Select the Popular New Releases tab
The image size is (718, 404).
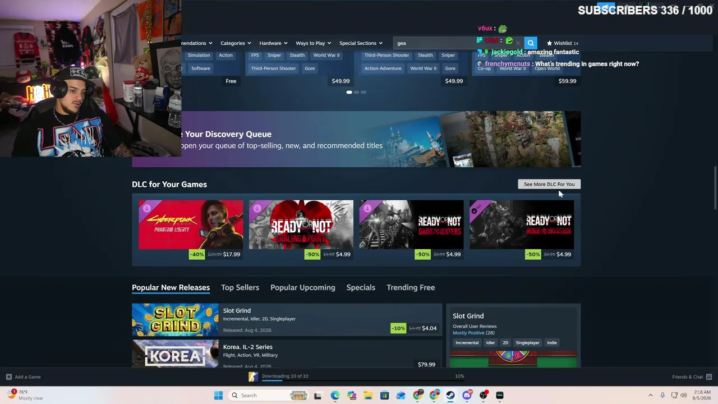[171, 287]
